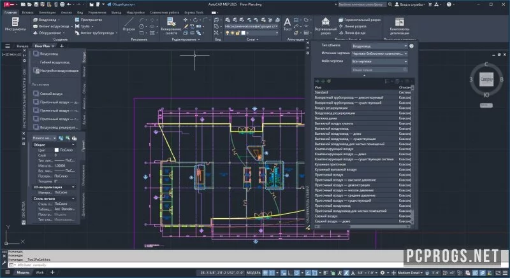
Task: Toggle lineweight display in status bar
Action: [x=326, y=273]
